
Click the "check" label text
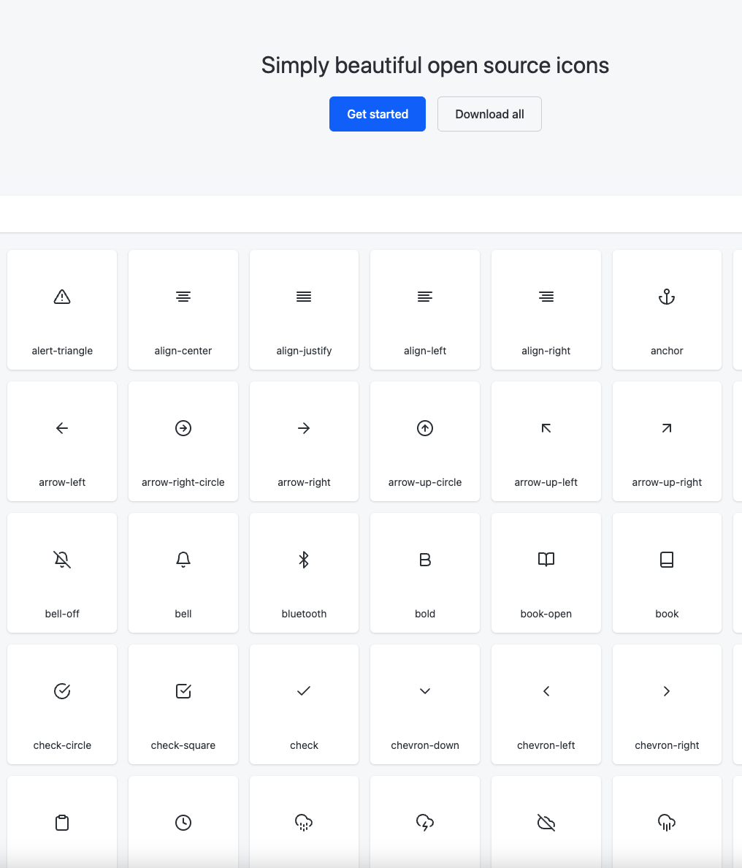(x=304, y=745)
